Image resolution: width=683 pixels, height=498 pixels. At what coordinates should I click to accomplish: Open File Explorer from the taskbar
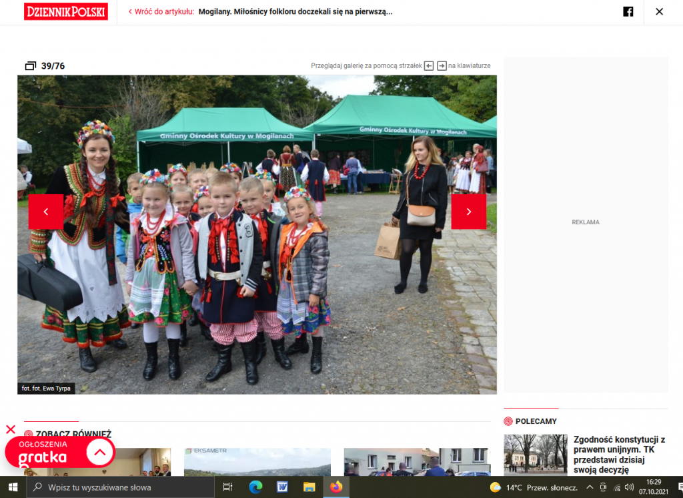tap(309, 487)
